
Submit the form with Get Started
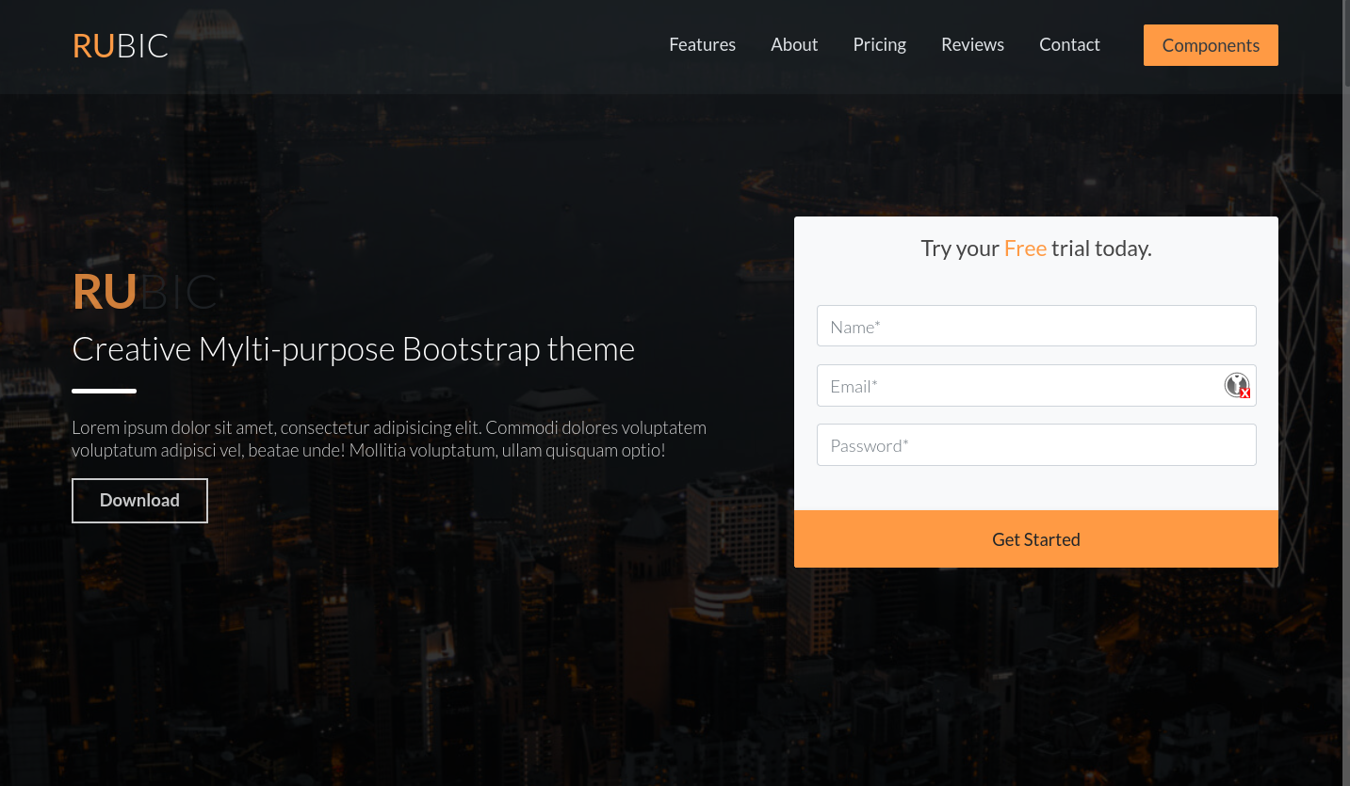point(1035,539)
